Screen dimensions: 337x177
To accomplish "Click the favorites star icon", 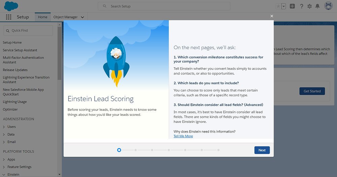I will pos(278,6).
